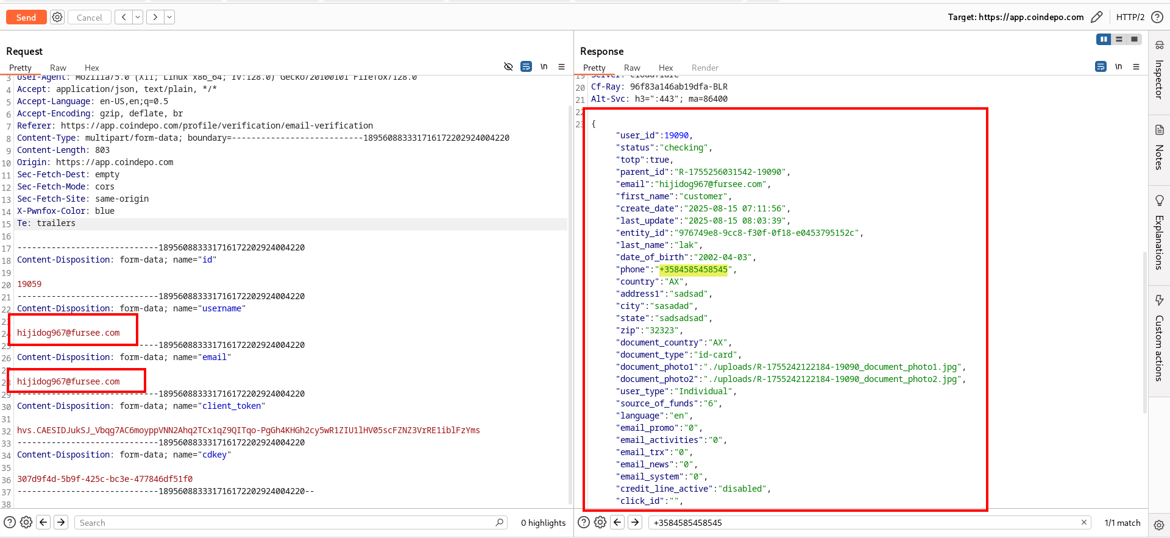
Task: Click Referer header line in request
Action: click(195, 126)
